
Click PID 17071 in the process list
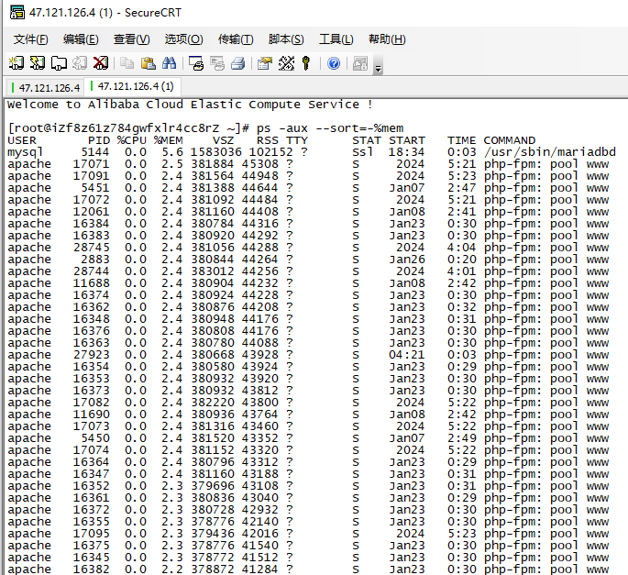pos(92,164)
